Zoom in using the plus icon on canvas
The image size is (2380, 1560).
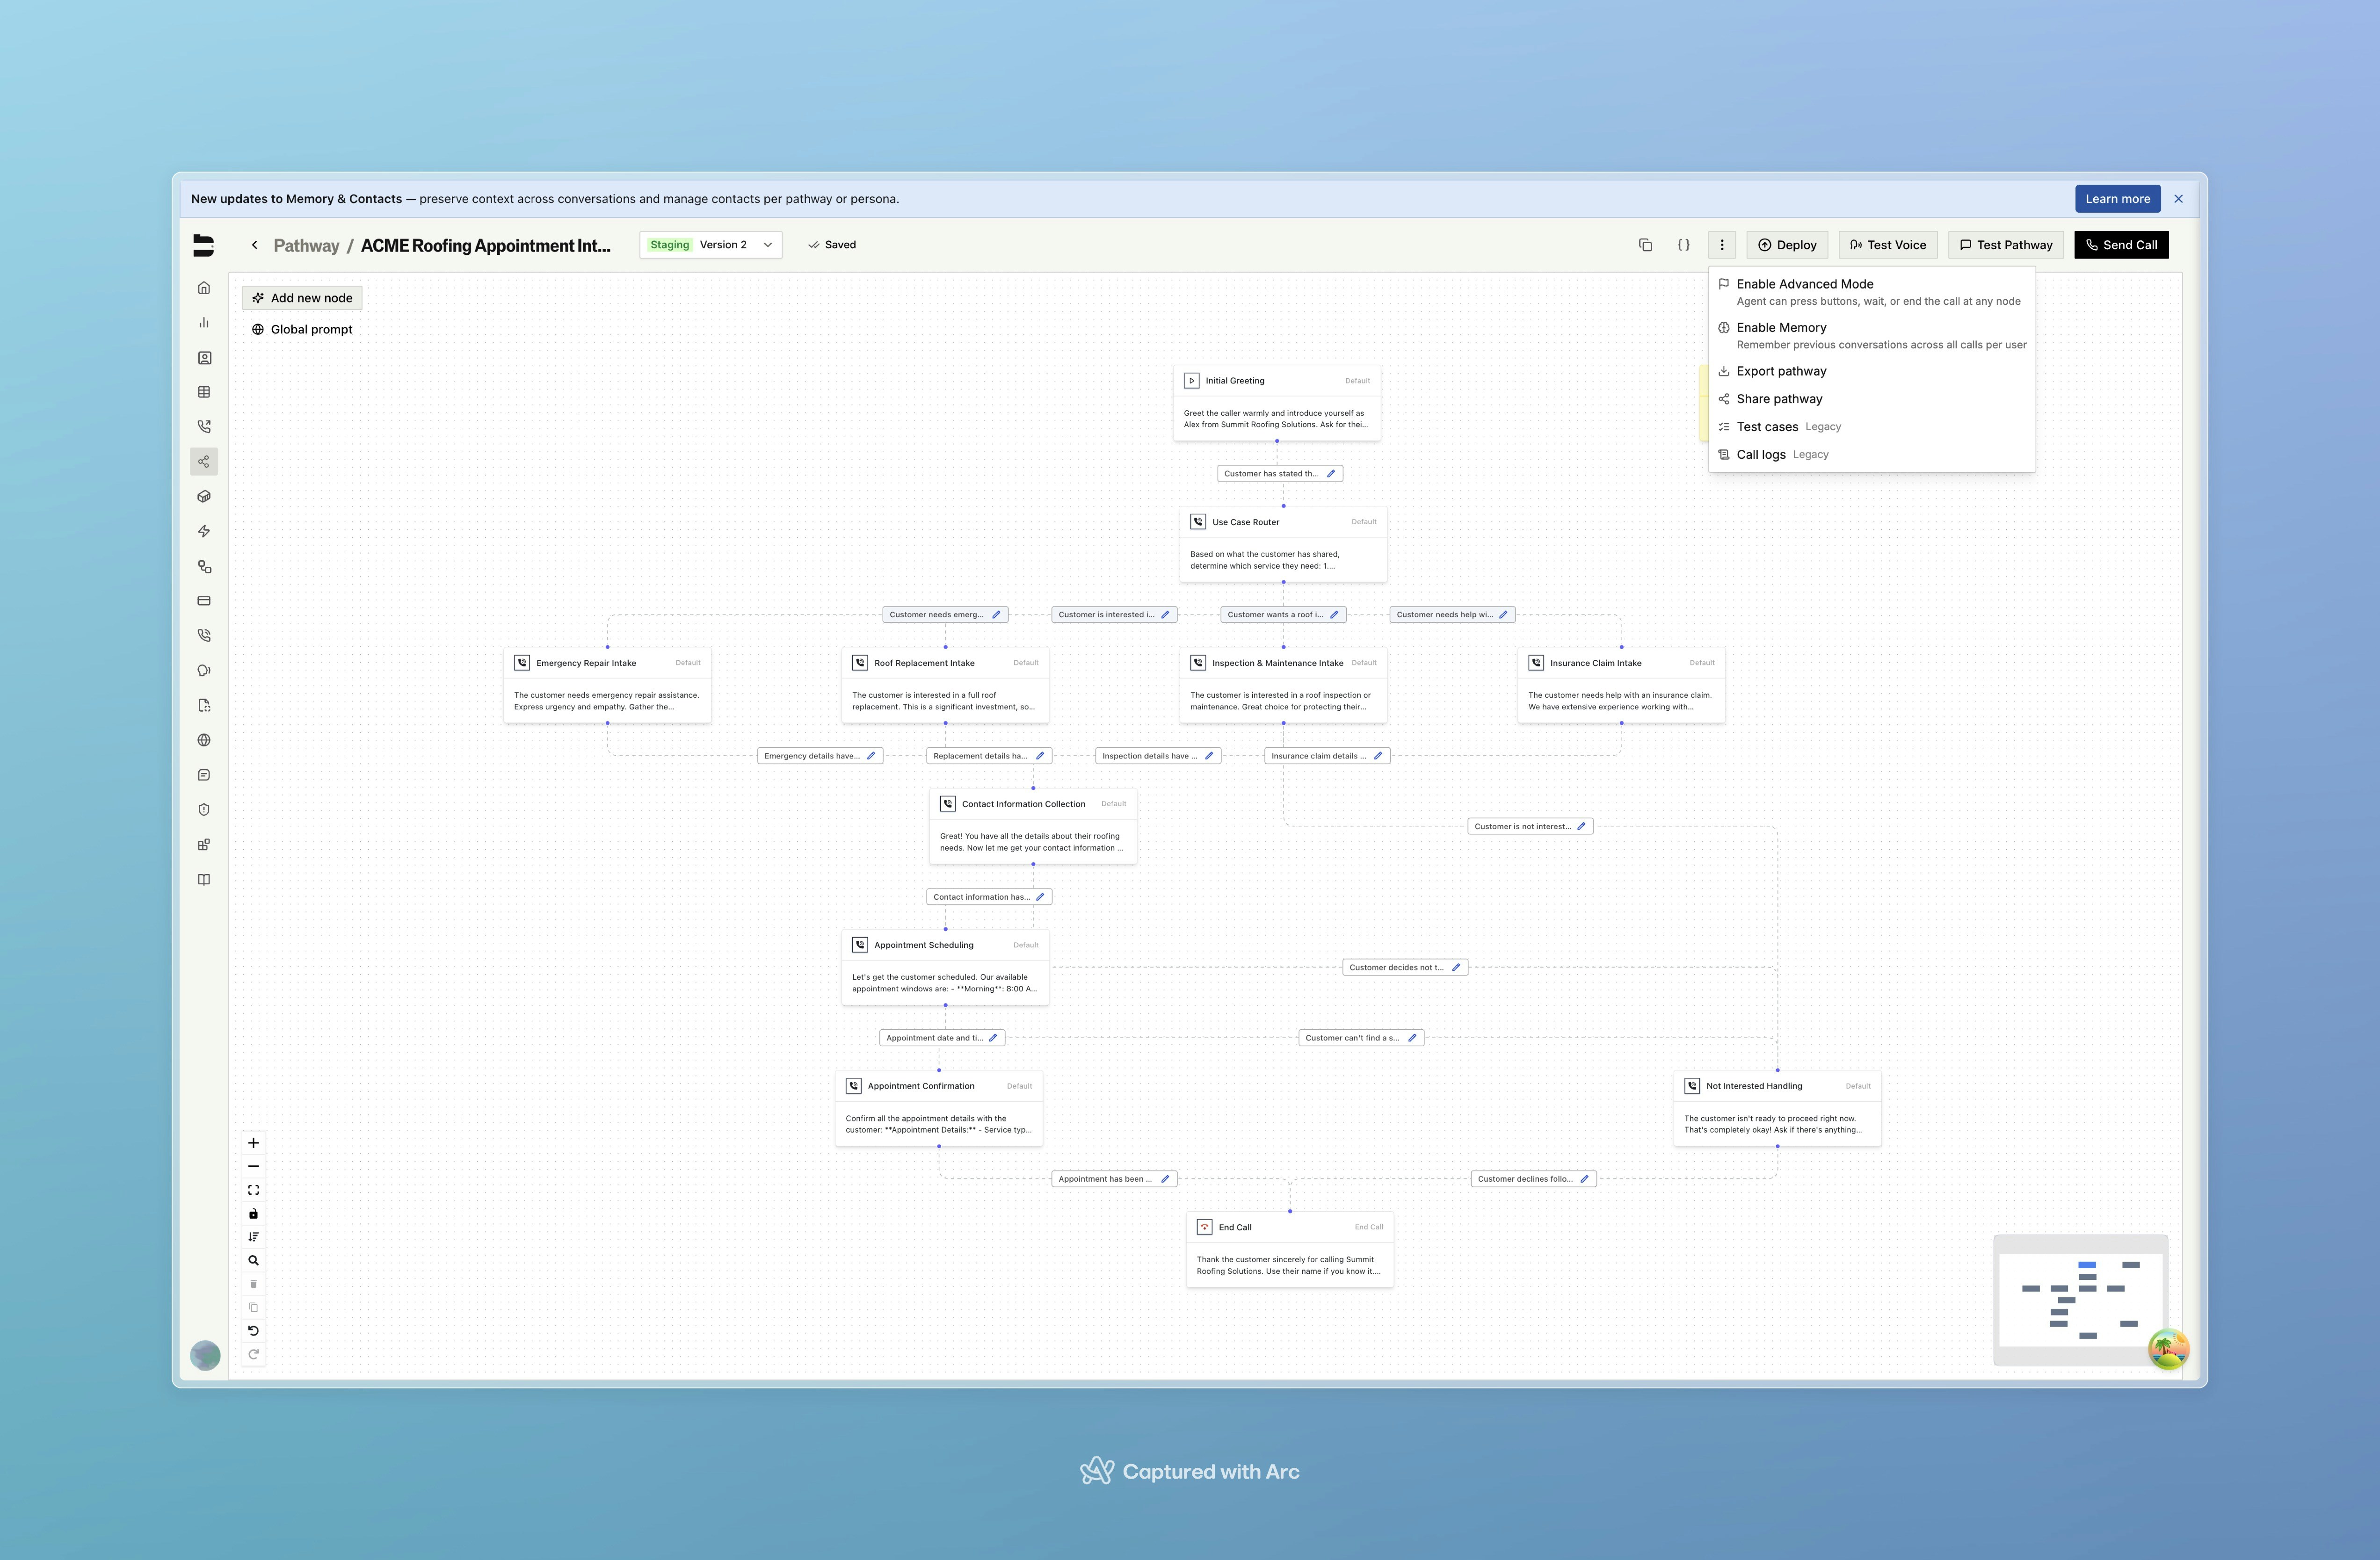coord(253,1142)
